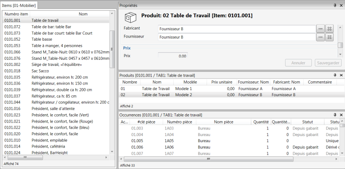Click into the Prix input field

[x=173, y=56]
